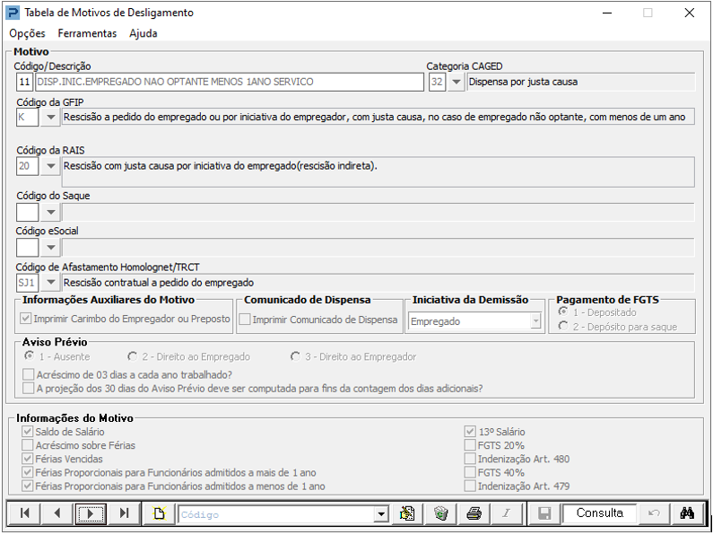Go to the previous record
Viewport: 713px width, 535px height.
click(57, 513)
